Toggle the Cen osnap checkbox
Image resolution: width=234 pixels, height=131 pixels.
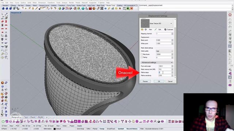[x=27, y=126]
